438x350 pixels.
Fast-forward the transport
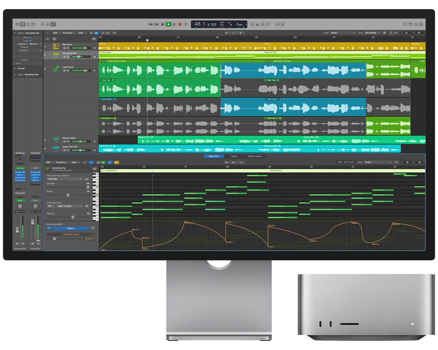(157, 24)
